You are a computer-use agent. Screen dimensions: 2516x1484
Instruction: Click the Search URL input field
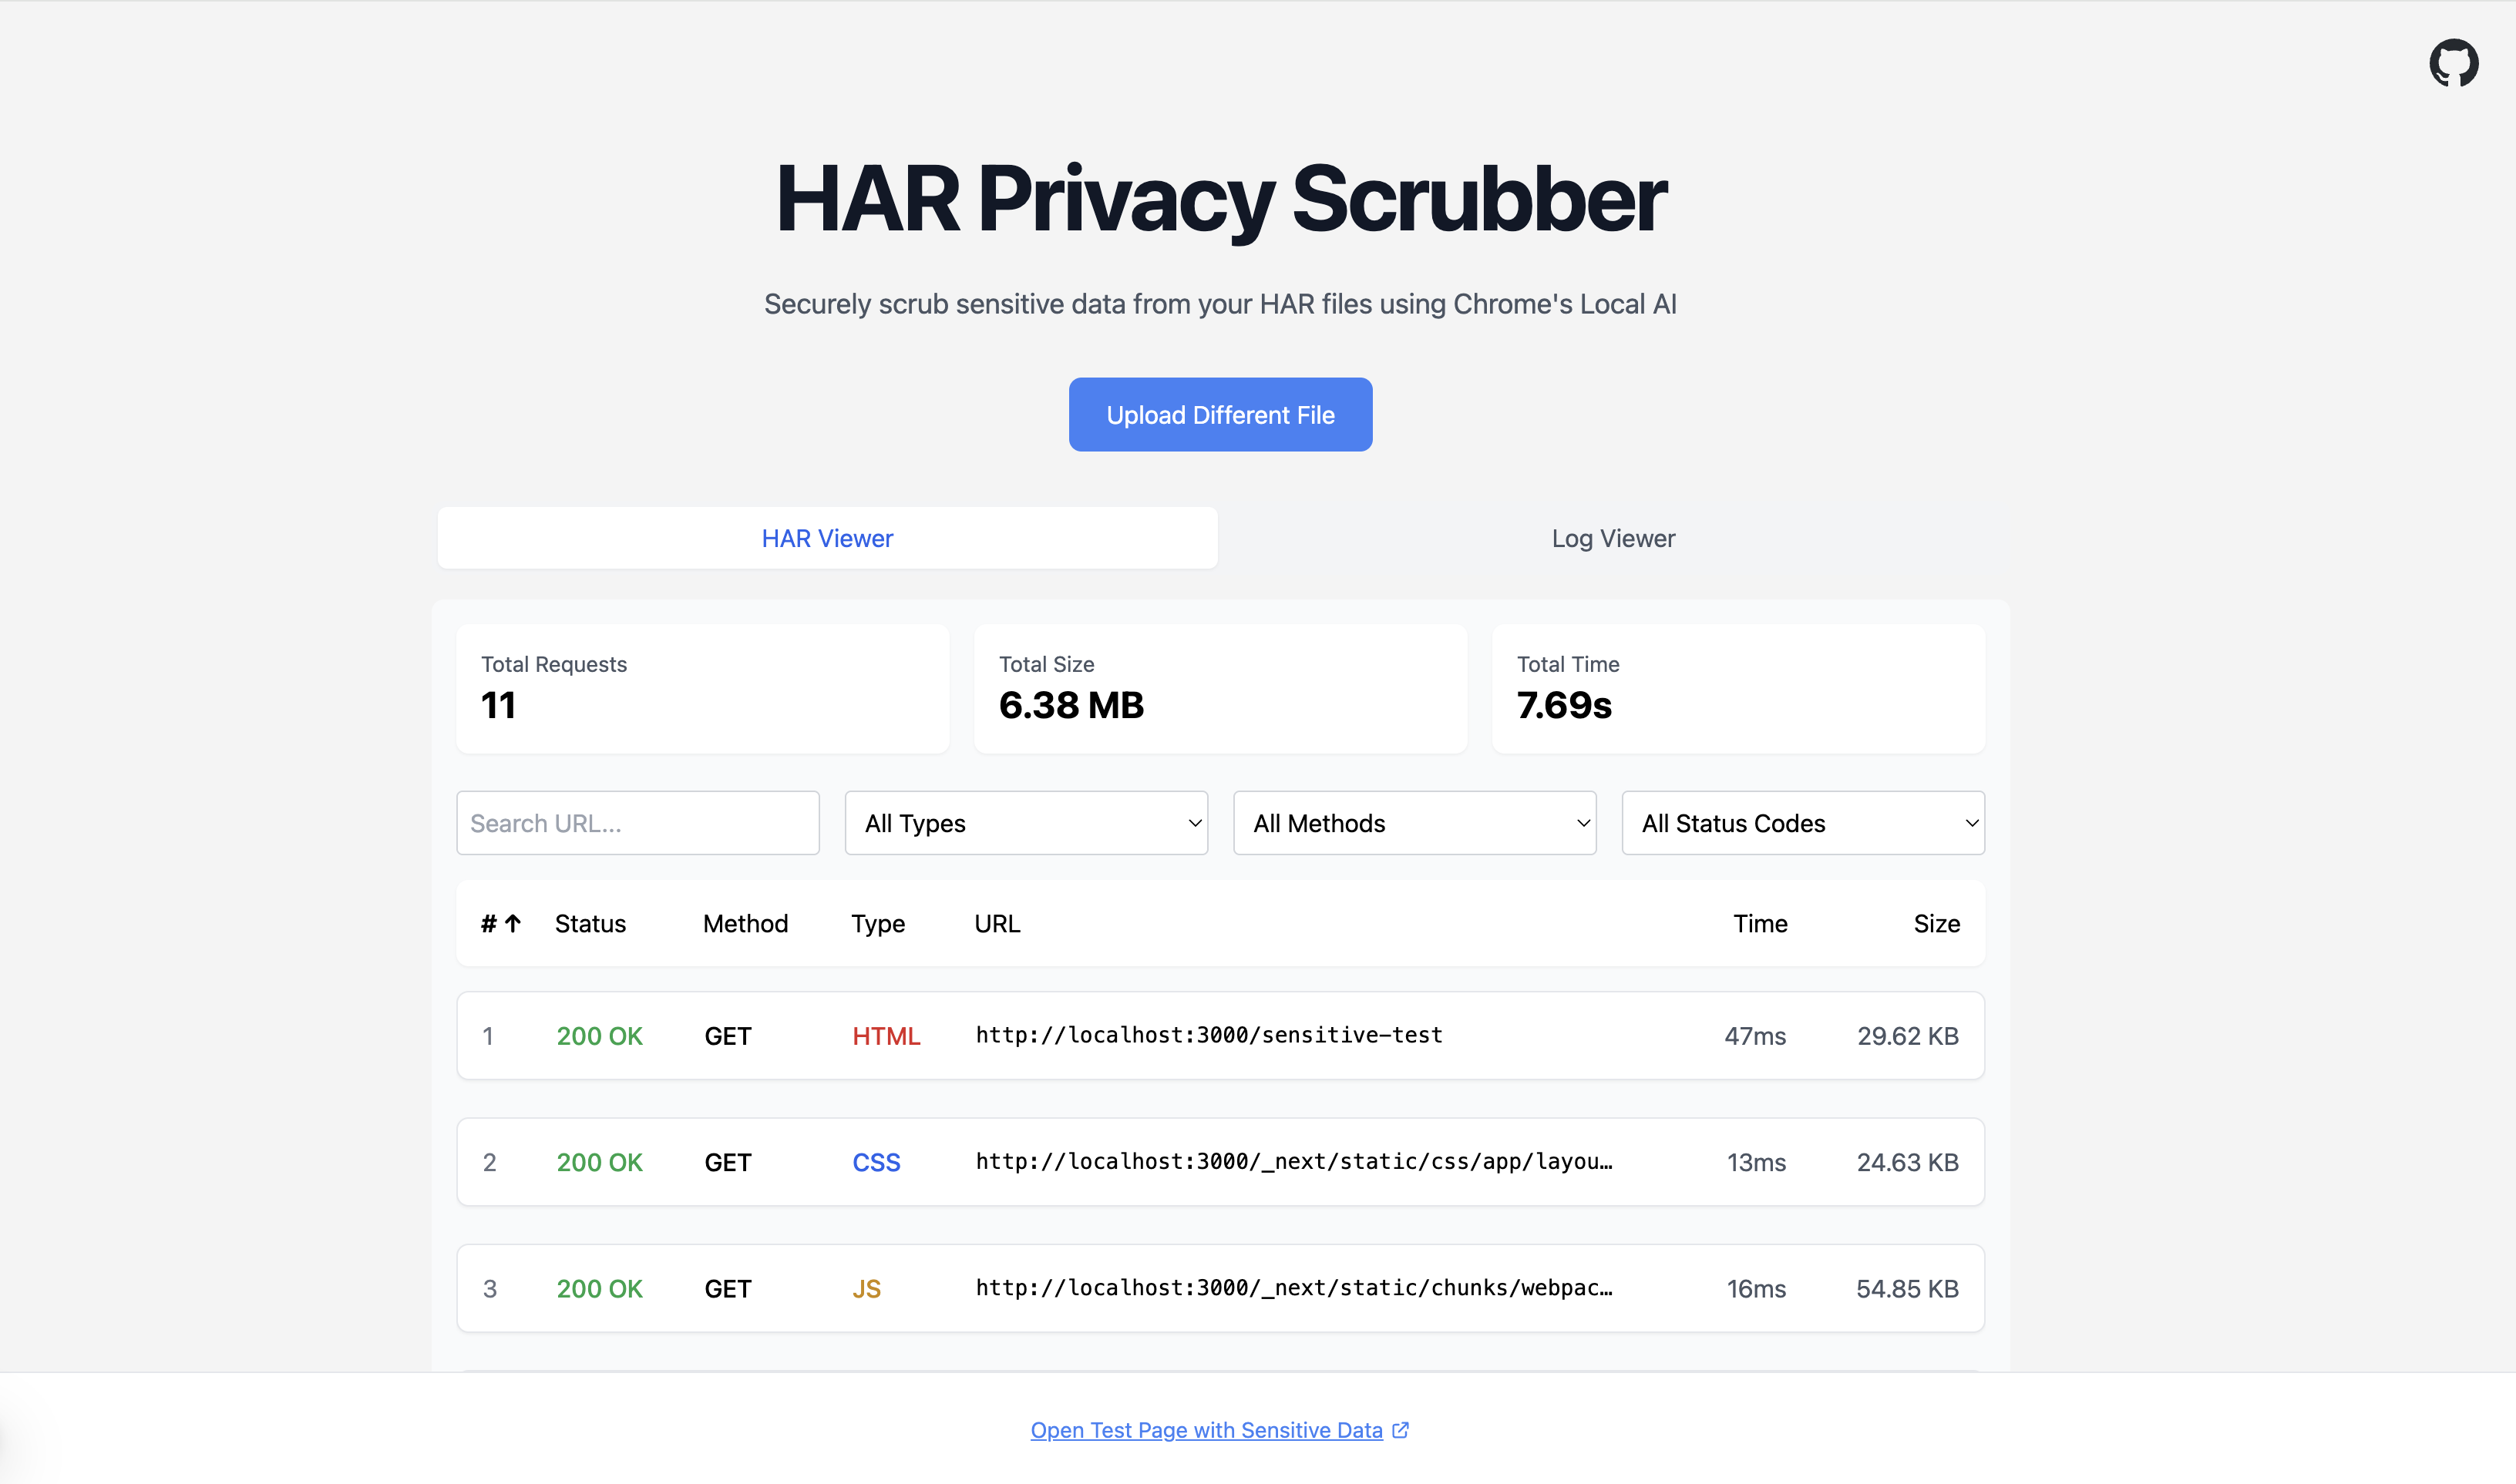[637, 823]
